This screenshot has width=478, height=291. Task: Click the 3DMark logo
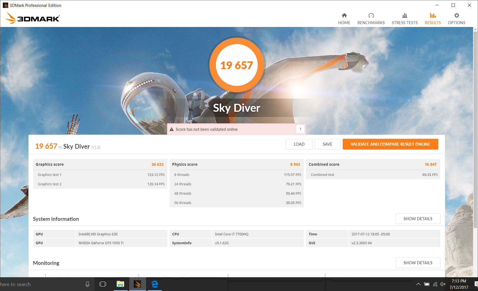[33, 18]
